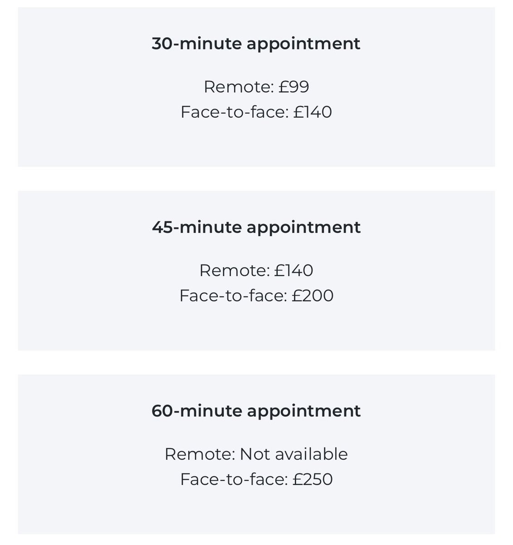This screenshot has width=513, height=545.
Task: Click the Face-to-face: £200 line
Action: point(256,296)
